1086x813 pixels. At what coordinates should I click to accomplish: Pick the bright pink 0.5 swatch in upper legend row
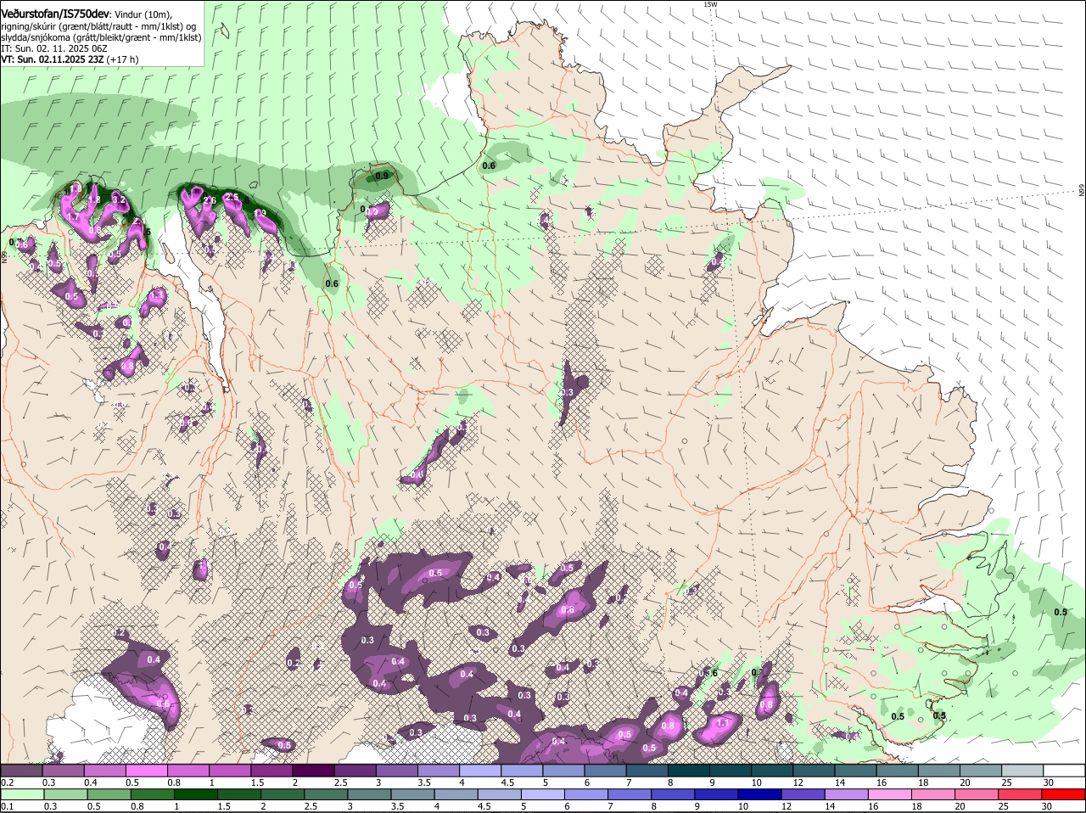click(x=145, y=770)
